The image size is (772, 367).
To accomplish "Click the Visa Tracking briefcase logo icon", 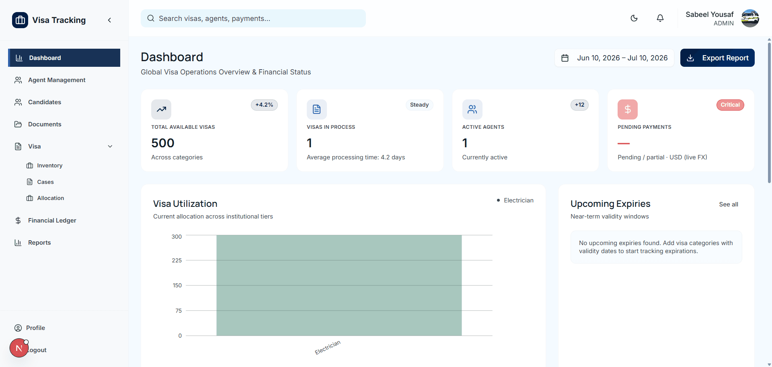I will [20, 20].
